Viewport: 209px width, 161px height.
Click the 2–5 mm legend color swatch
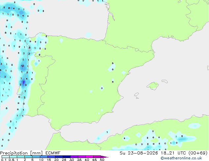click(x=28, y=157)
